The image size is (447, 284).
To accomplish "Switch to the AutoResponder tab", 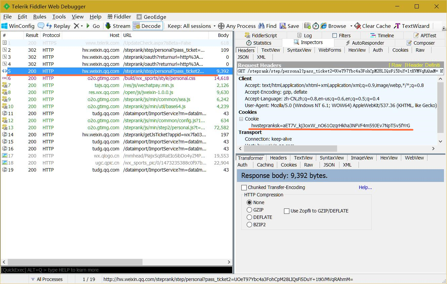I will click(365, 43).
